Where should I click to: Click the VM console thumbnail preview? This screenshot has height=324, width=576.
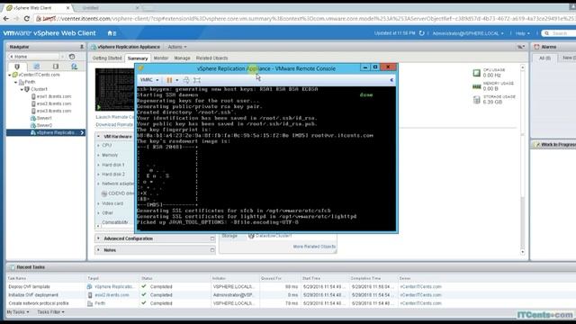pyautogui.click(x=114, y=89)
